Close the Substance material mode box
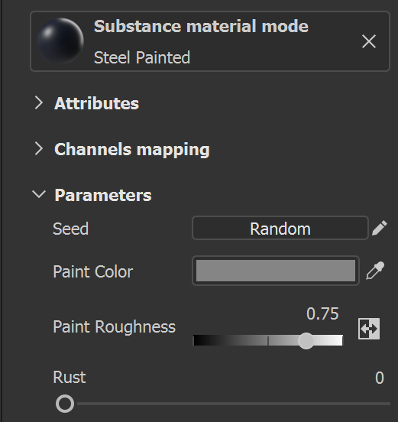Screen dimensions: 398x422 pos(369,41)
